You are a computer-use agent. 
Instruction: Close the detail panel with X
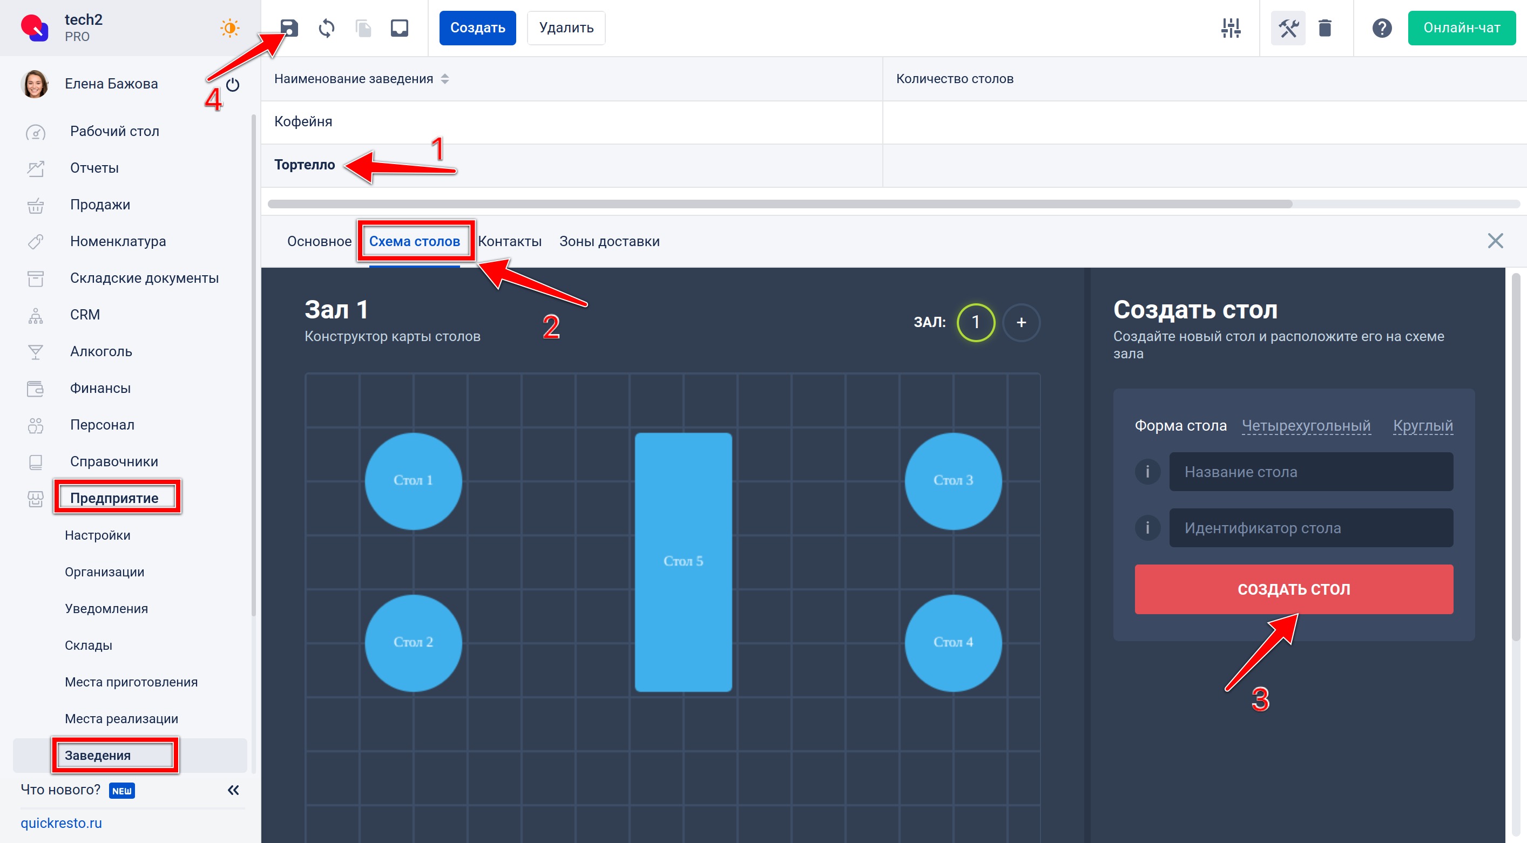click(1495, 241)
